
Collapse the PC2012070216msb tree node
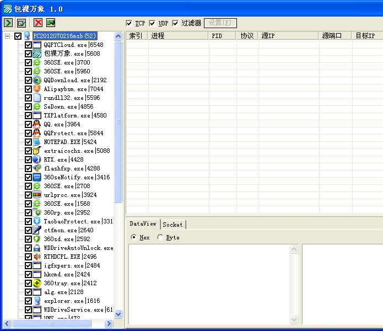pos(8,36)
